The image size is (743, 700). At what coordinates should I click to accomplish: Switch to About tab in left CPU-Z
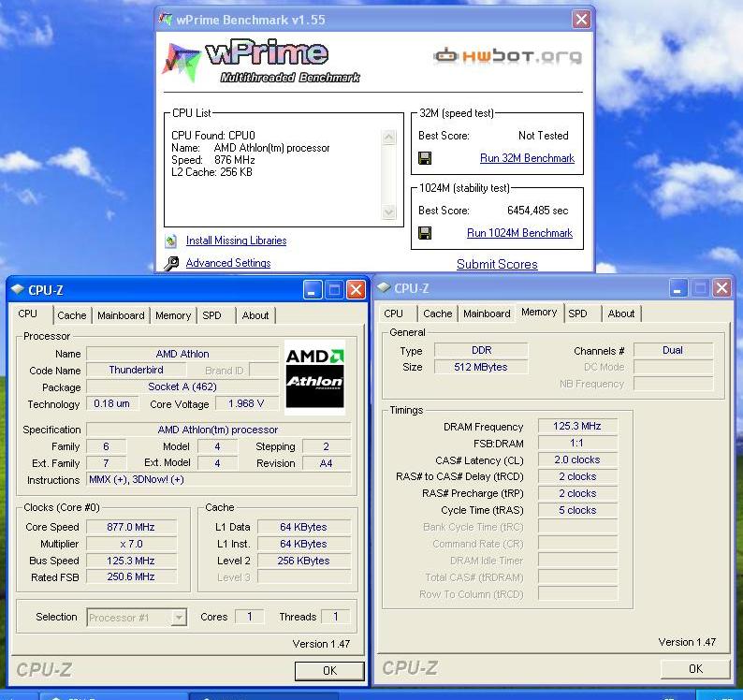pyautogui.click(x=255, y=315)
